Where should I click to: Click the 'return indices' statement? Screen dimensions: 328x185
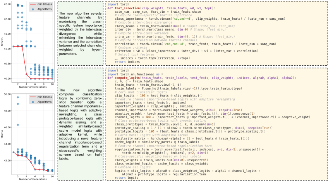(x=127, y=62)
